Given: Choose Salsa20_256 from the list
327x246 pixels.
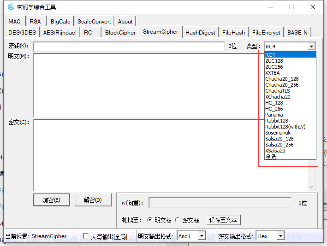Looking at the screenshot, I should 290,145.
